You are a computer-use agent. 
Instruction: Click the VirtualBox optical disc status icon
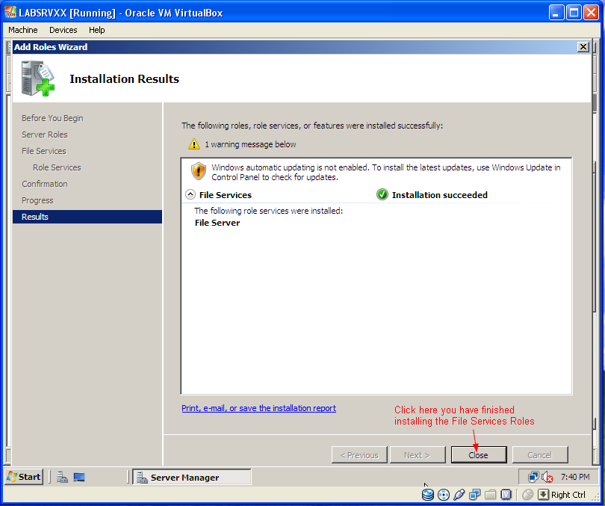click(x=444, y=495)
